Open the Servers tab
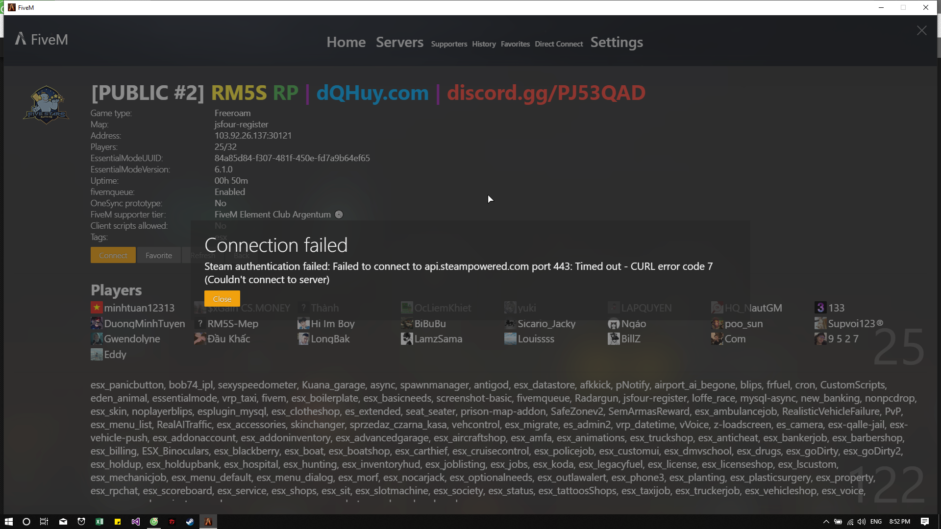The width and height of the screenshot is (941, 529). pyautogui.click(x=399, y=42)
